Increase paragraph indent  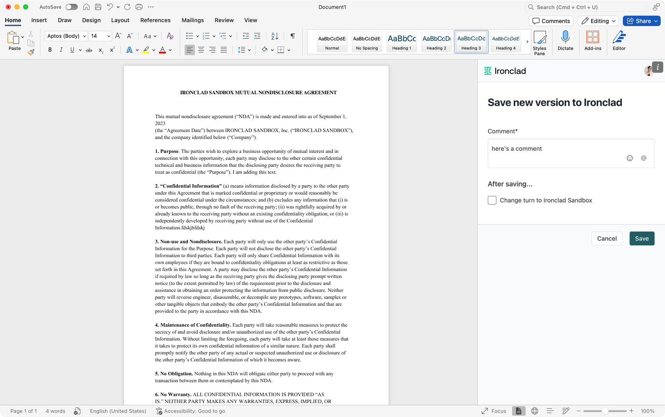tap(257, 36)
